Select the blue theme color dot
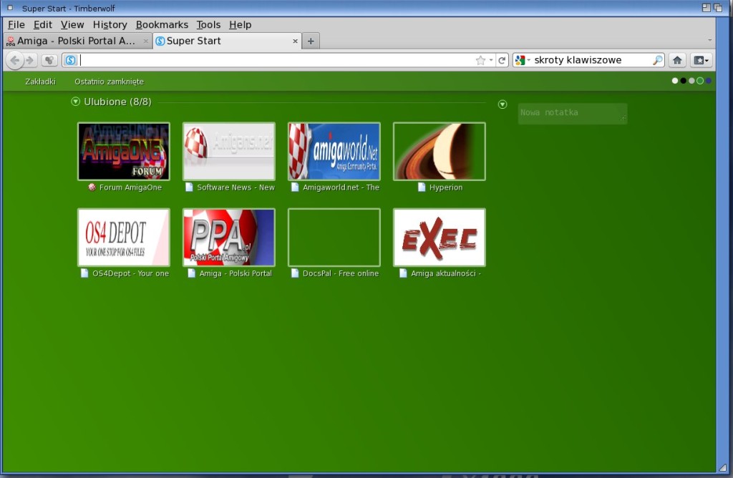Image resolution: width=733 pixels, height=478 pixels. [x=708, y=81]
